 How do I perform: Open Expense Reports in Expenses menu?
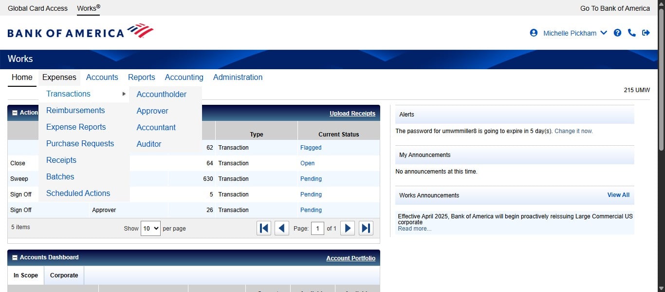tap(76, 127)
